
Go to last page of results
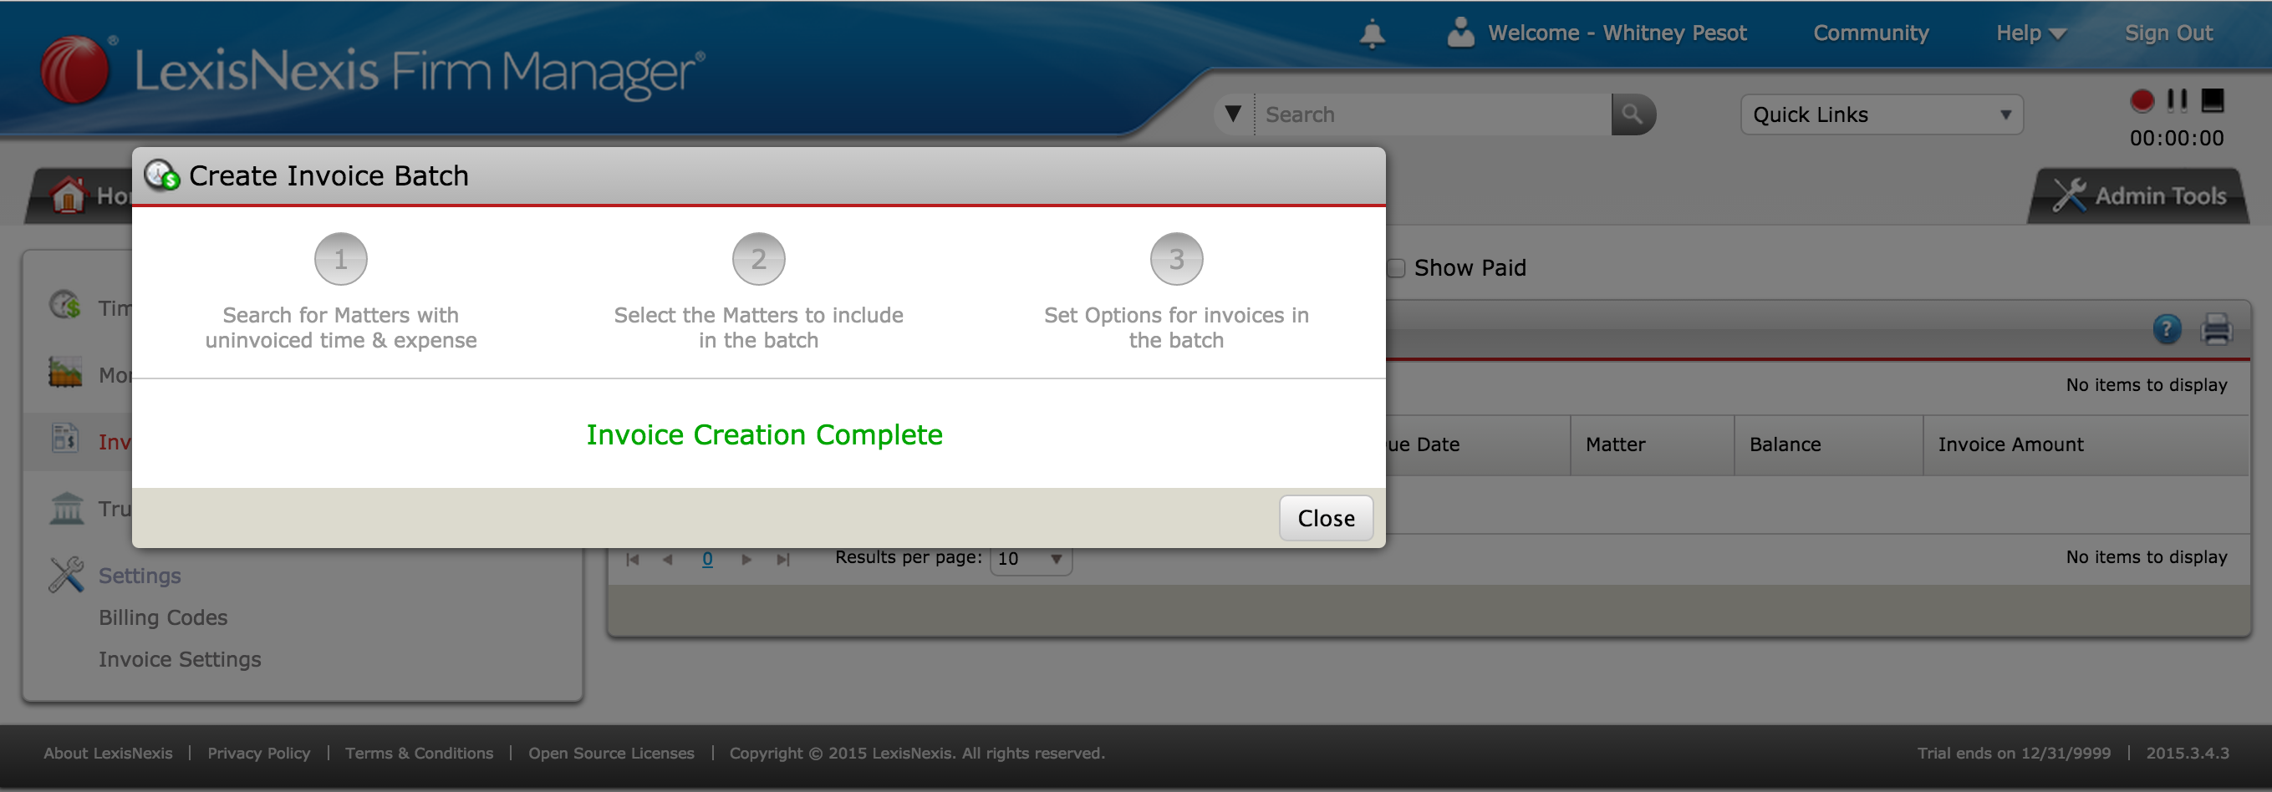[782, 559]
